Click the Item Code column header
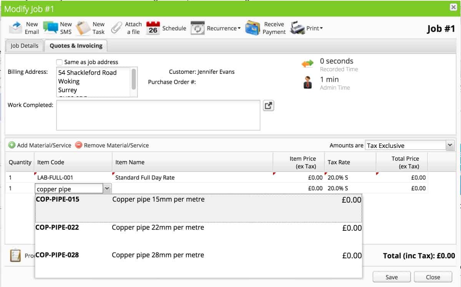The height and width of the screenshot is (287, 461). coord(73,162)
